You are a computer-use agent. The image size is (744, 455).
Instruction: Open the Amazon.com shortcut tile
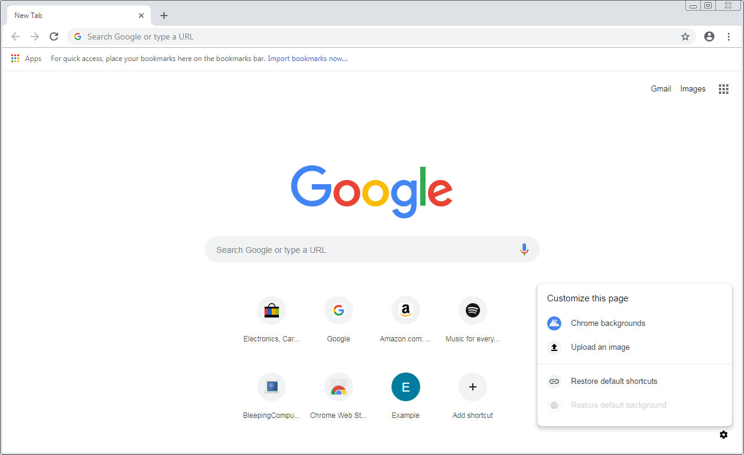[406, 320]
